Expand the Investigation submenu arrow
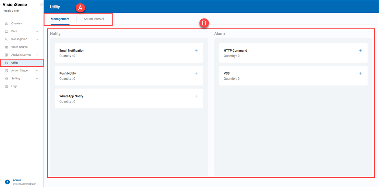This screenshot has height=188, width=379. pyautogui.click(x=37, y=39)
